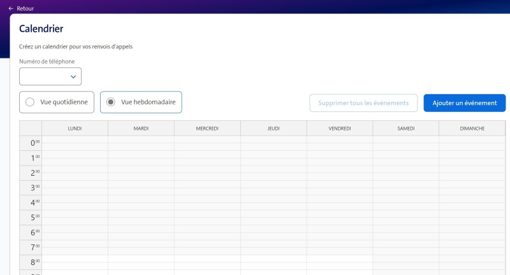Click the SAMEDI column header
This screenshot has height=275, width=510.
[406, 129]
